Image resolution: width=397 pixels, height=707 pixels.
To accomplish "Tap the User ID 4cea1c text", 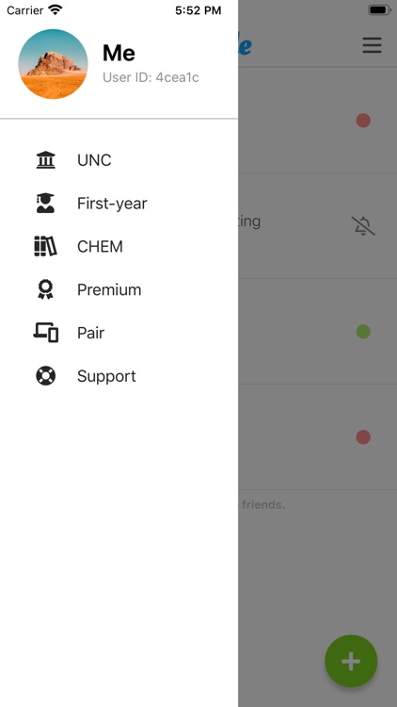I will pyautogui.click(x=151, y=77).
